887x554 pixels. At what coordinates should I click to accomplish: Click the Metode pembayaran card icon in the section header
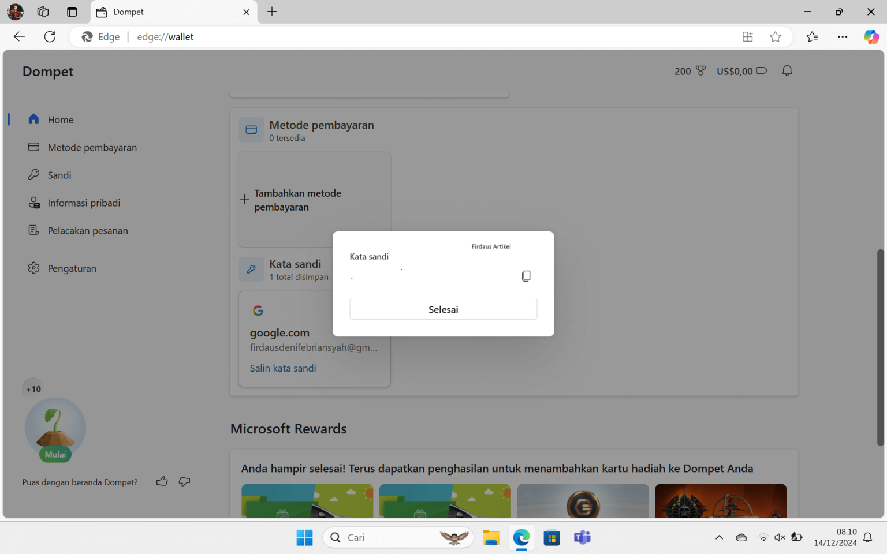click(x=251, y=130)
